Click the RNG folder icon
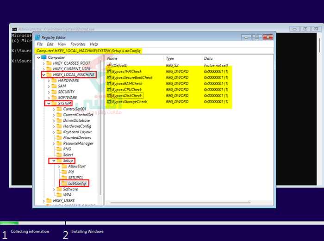Image resolution: width=324 pixels, height=241 pixels. (59, 149)
